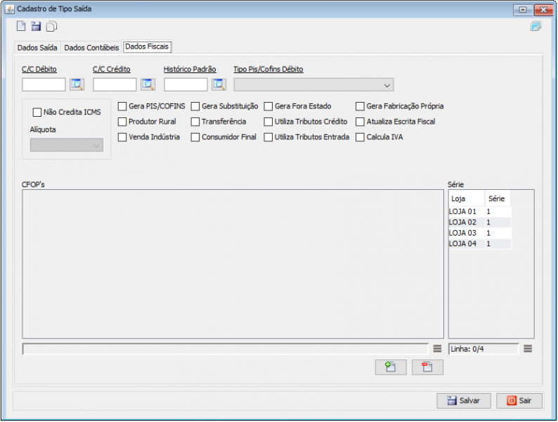Open the search lookup for C/C Débito
The height and width of the screenshot is (422, 558).
pyautogui.click(x=77, y=85)
